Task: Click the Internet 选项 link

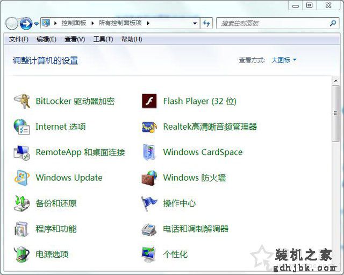Action: click(61, 127)
